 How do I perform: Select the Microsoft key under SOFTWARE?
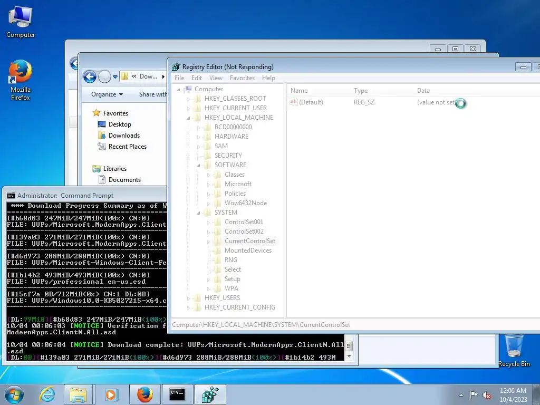238,184
